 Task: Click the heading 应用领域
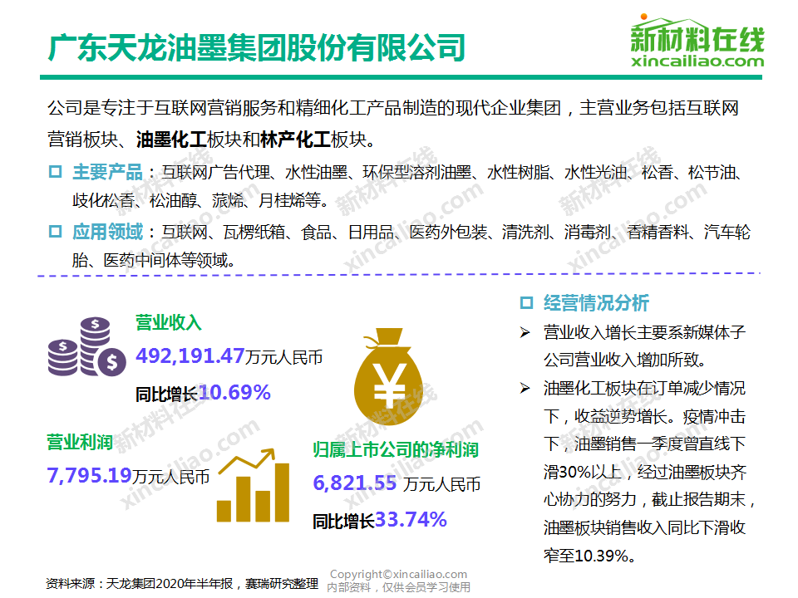pos(107,232)
